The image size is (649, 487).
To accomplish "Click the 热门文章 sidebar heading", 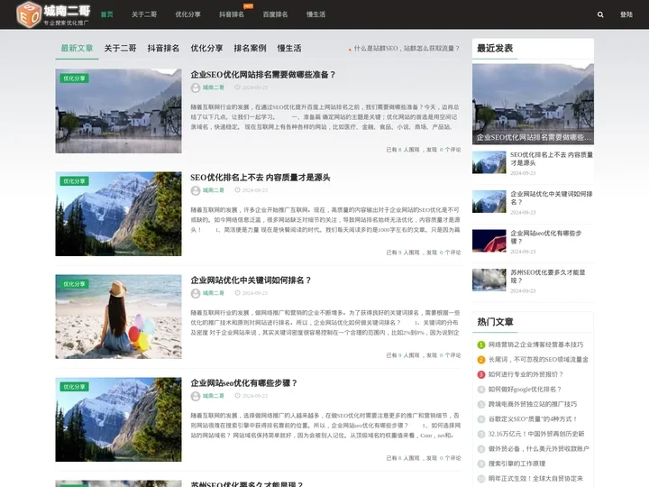I will (495, 322).
